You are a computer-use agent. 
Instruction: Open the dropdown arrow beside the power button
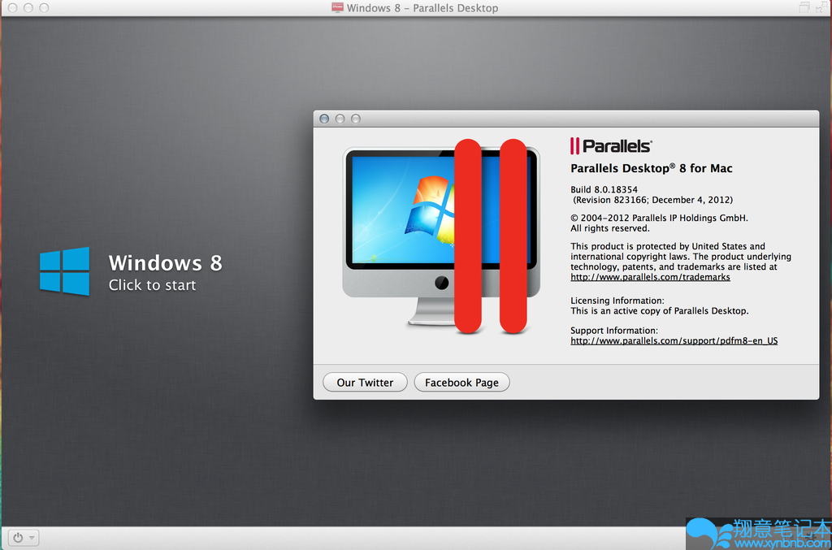point(32,538)
